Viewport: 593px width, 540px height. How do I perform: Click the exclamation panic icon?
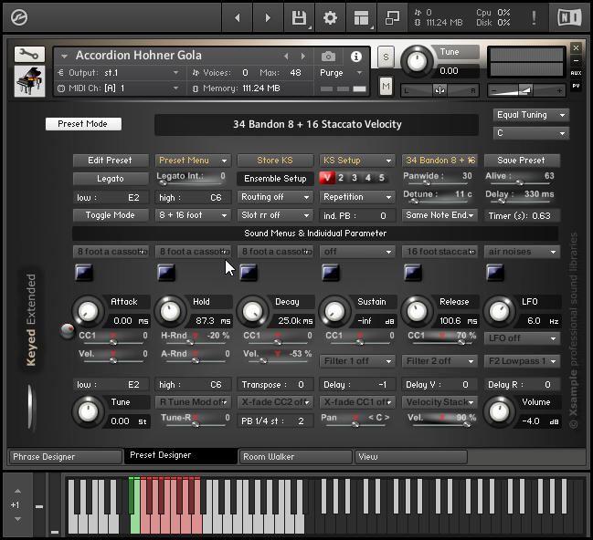[x=534, y=17]
